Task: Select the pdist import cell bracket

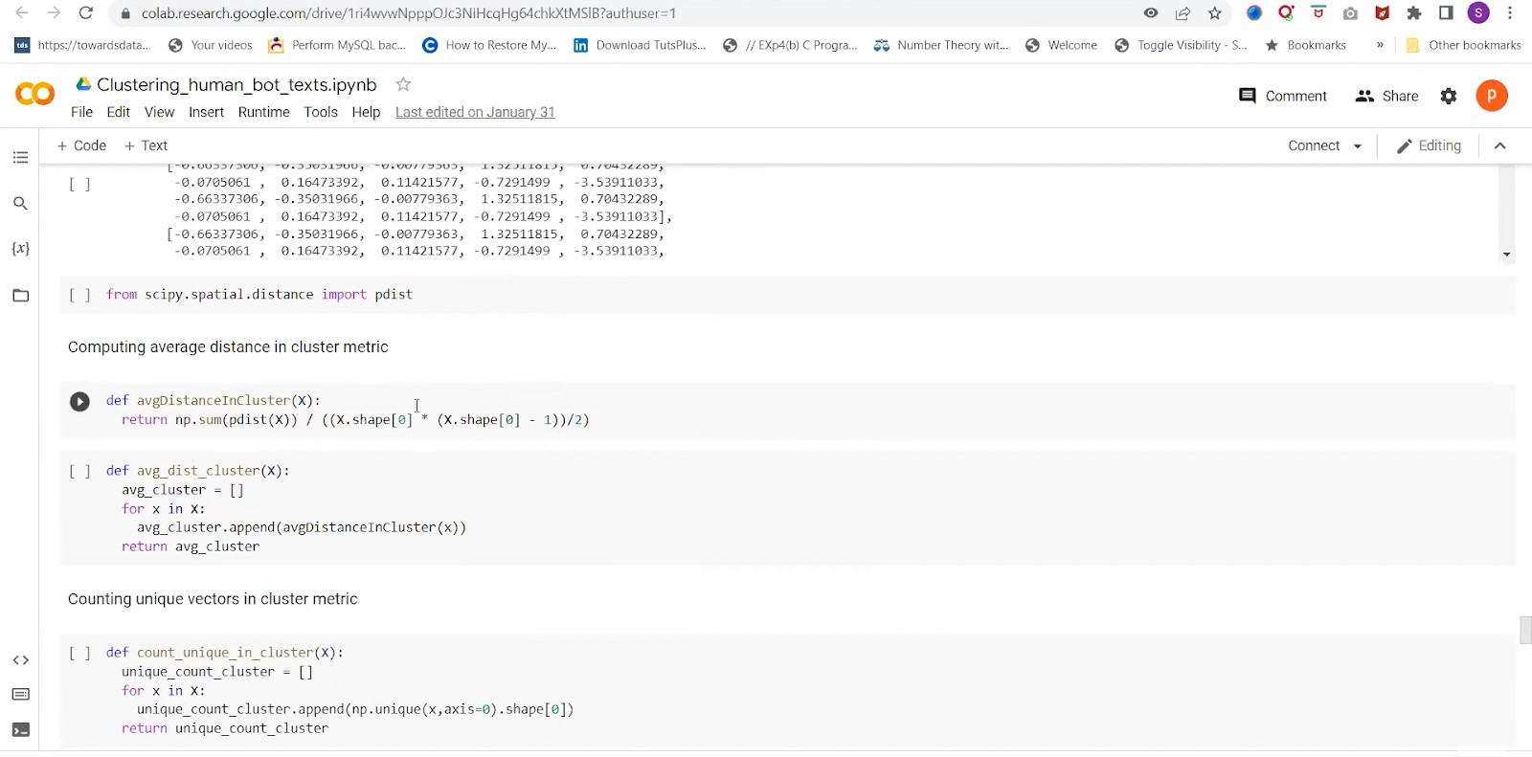Action: pyautogui.click(x=79, y=295)
